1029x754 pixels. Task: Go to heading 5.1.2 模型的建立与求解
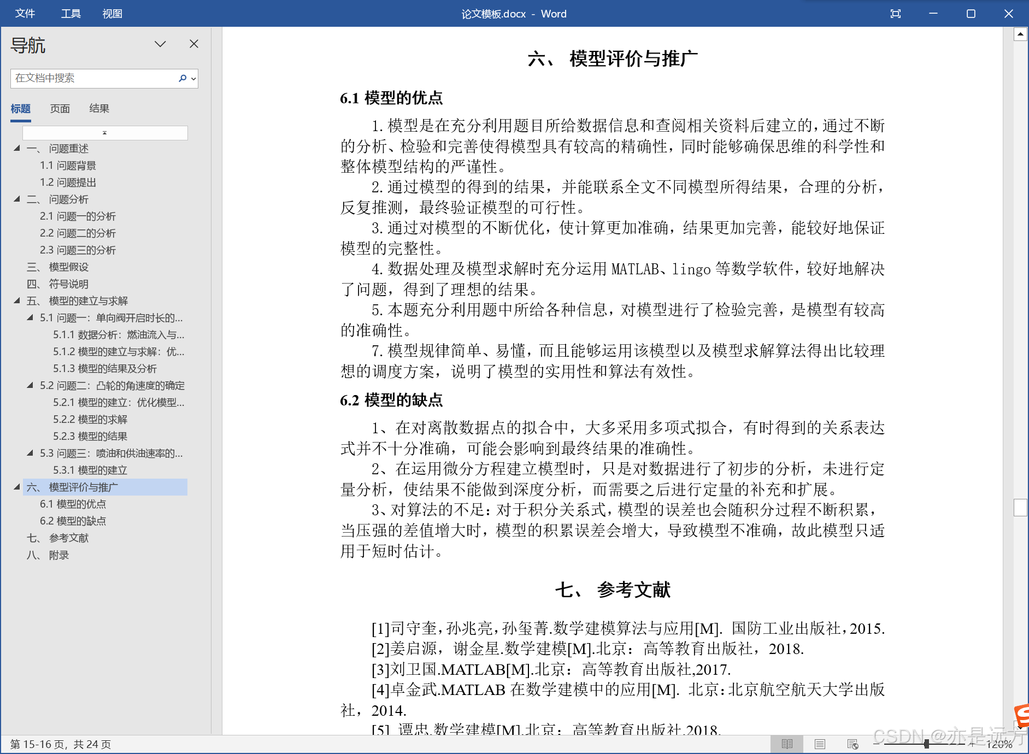[x=119, y=352]
